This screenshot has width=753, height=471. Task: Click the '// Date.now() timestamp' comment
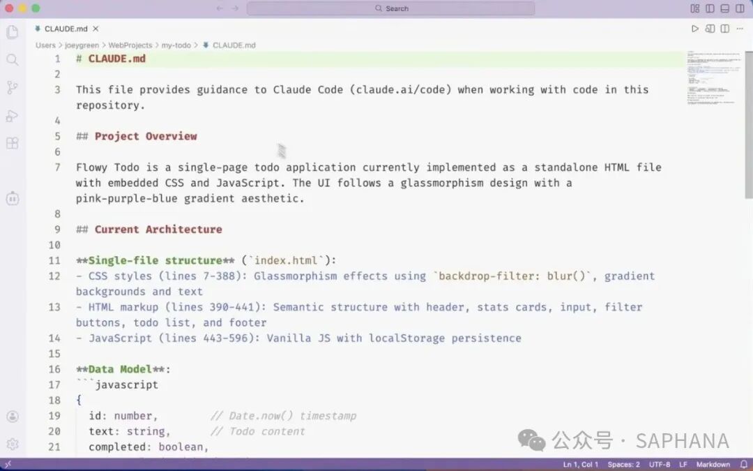(x=283, y=416)
